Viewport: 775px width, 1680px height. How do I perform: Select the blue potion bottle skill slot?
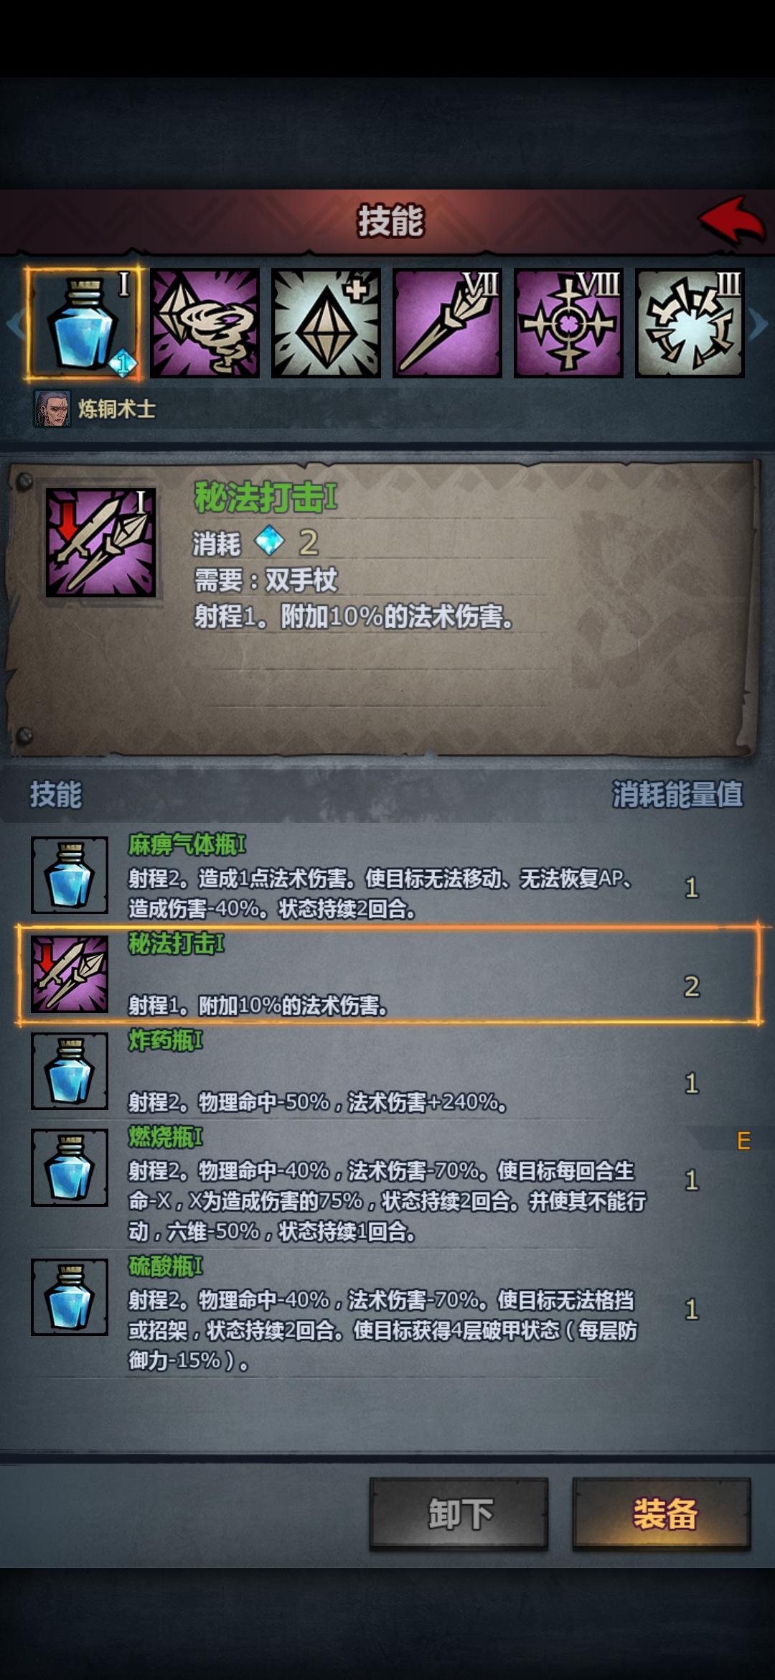pos(83,323)
